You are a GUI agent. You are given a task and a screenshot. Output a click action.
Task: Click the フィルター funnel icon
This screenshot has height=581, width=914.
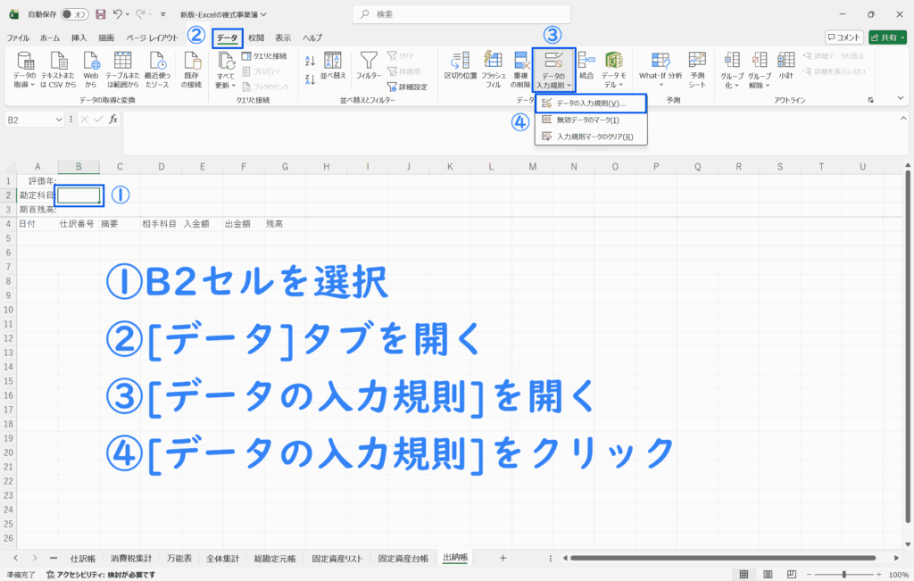click(368, 61)
